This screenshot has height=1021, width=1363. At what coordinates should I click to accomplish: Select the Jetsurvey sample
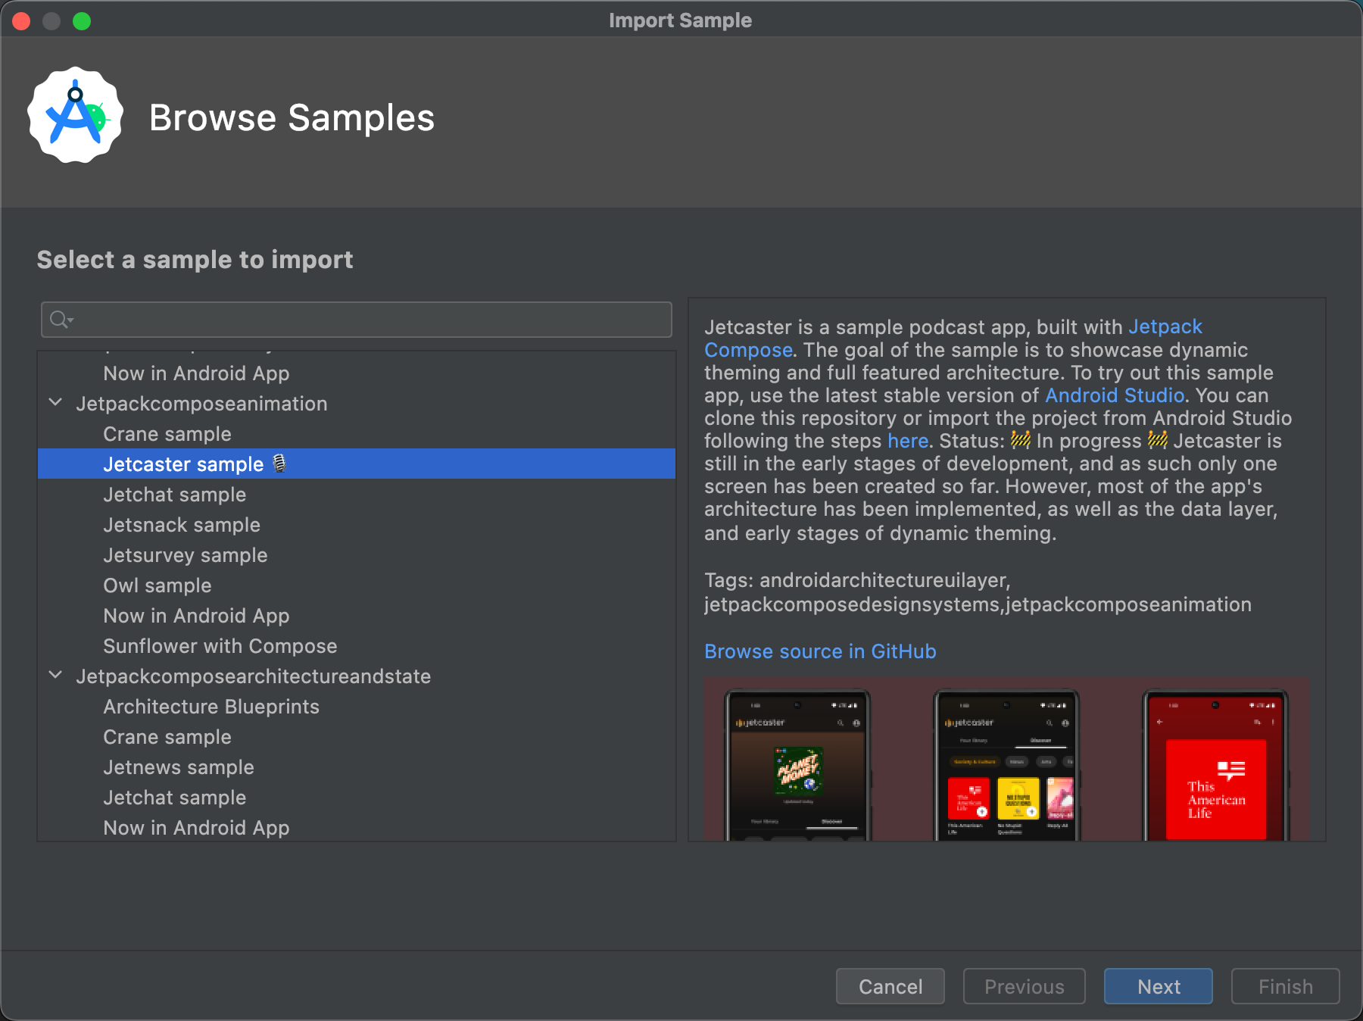point(185,555)
